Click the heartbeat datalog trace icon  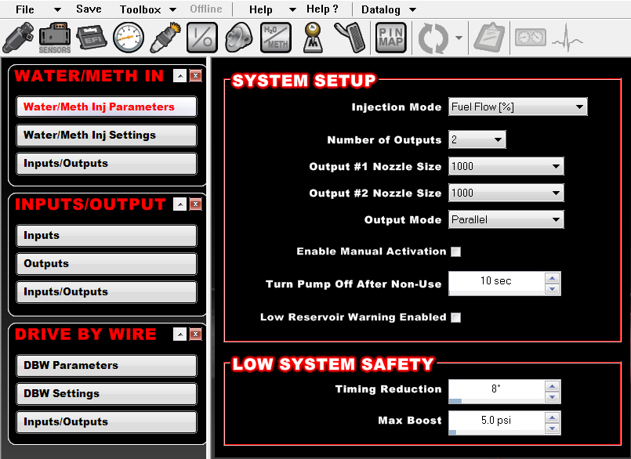click(x=568, y=38)
